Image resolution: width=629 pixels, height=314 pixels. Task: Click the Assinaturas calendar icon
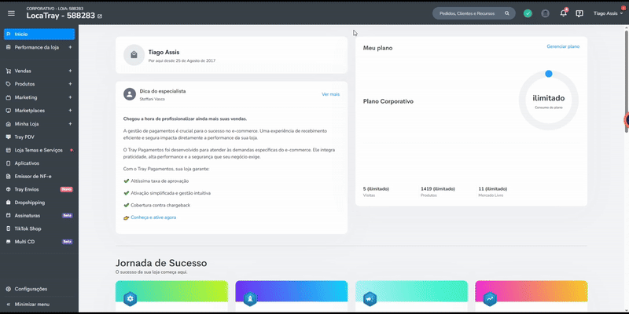coord(9,215)
